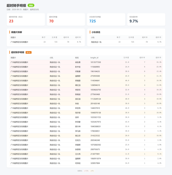Click the 15.4% overtime rate cell
This screenshot has height=175, width=172.
159,71
